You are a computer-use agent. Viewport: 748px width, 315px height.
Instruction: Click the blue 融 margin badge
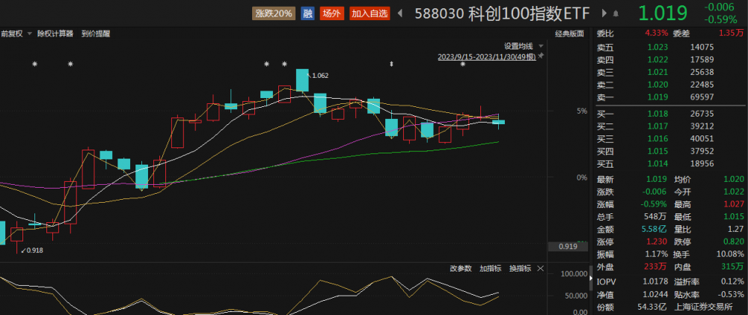(307, 13)
